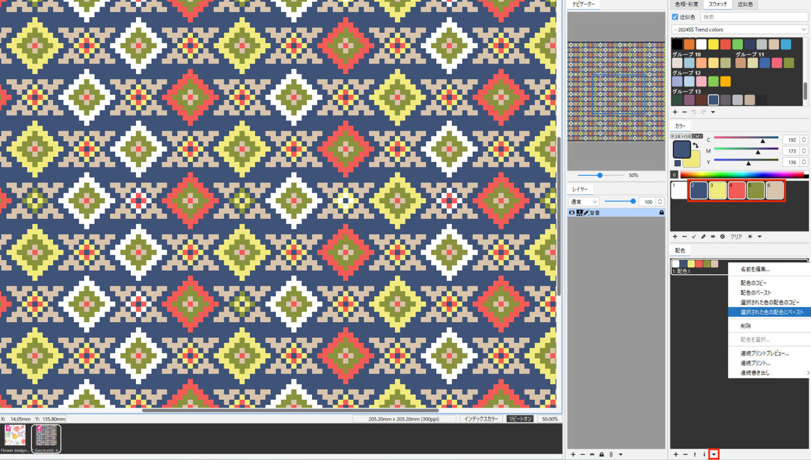
Task: Select red palette color number 4
Action: tap(736, 190)
